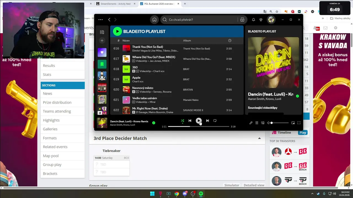
Task: Open Spotify Home
Action: pos(154,20)
